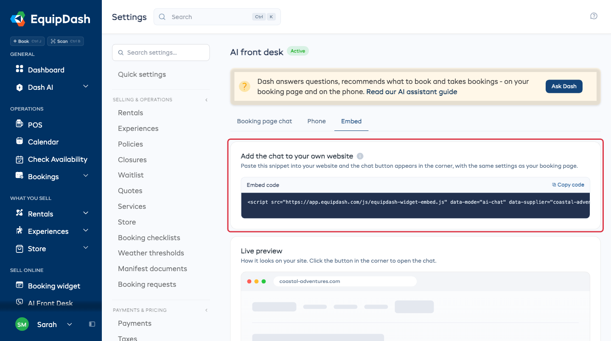Open Manifest documents settings
This screenshot has width=611, height=341.
pyautogui.click(x=152, y=269)
